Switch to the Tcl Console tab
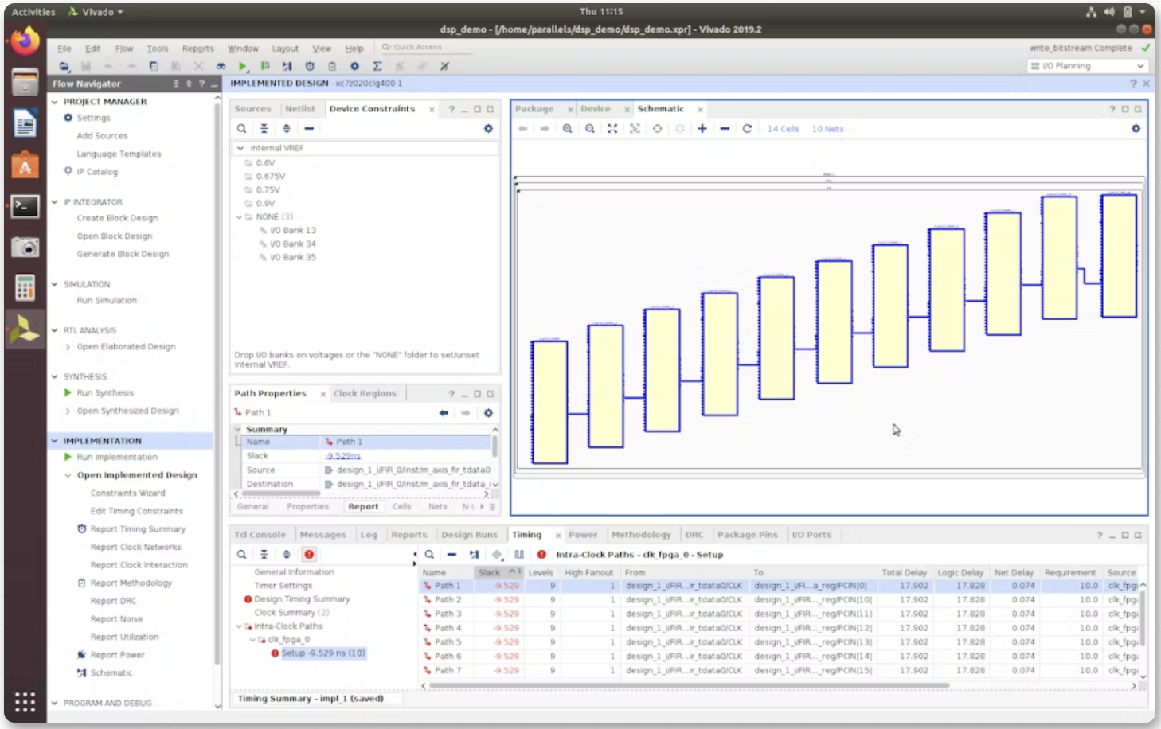Viewport: 1161px width, 729px height. pos(260,535)
